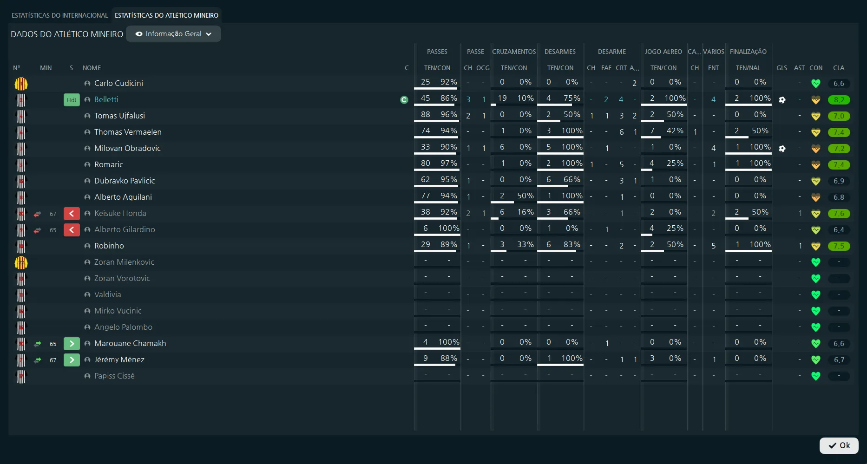Image resolution: width=867 pixels, height=464 pixels.
Task: Click Alberto Aquilani's profile person icon
Action: [87, 197]
